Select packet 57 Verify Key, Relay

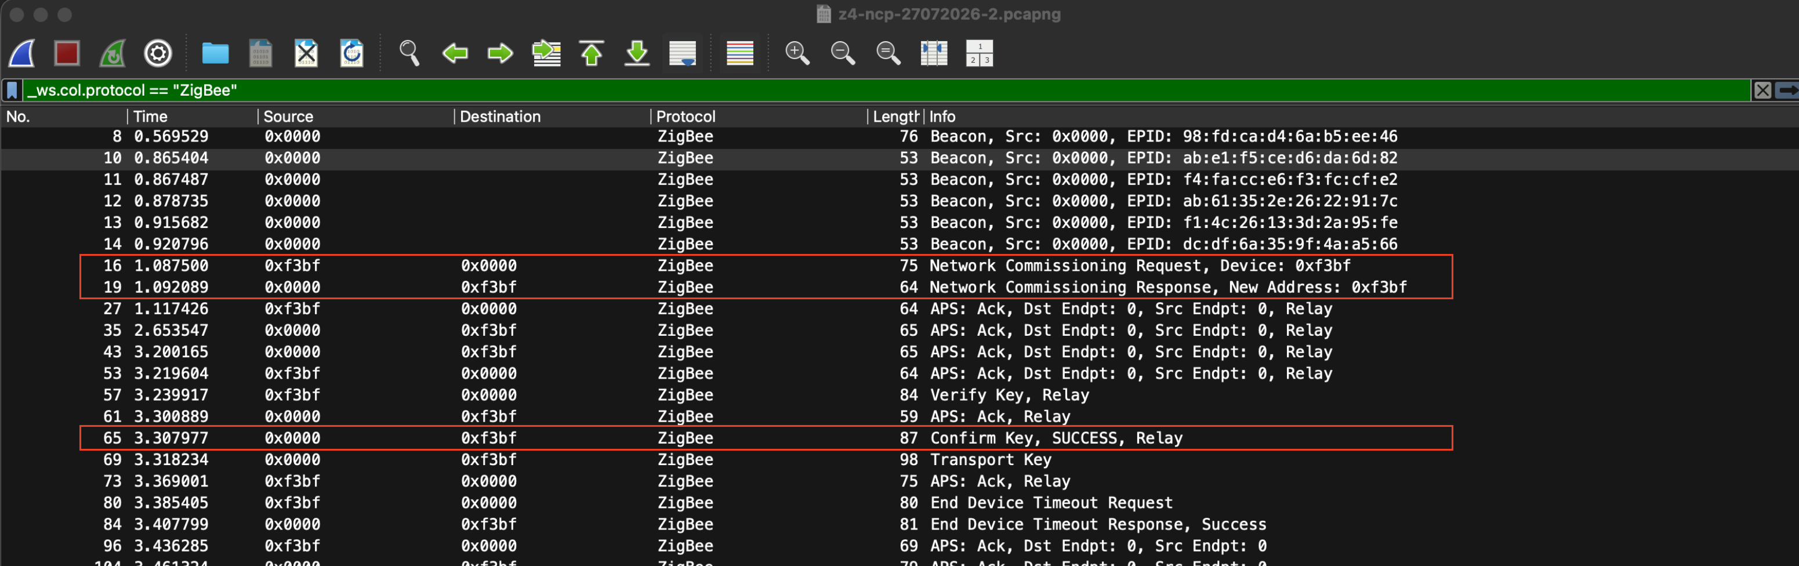click(x=900, y=395)
